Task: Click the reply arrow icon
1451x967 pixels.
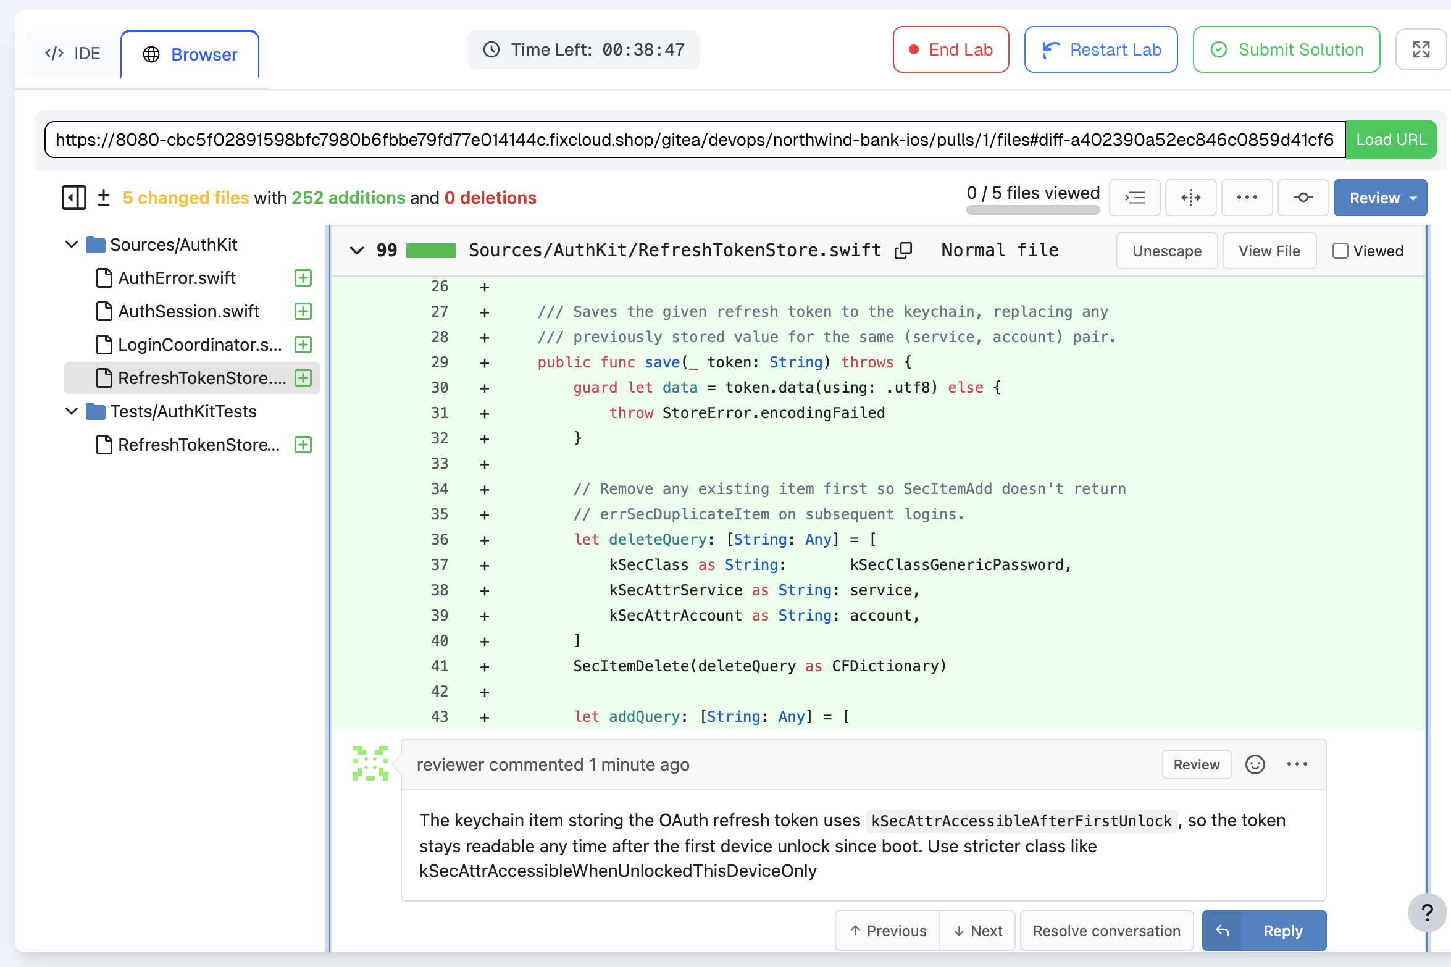Action: [1223, 931]
